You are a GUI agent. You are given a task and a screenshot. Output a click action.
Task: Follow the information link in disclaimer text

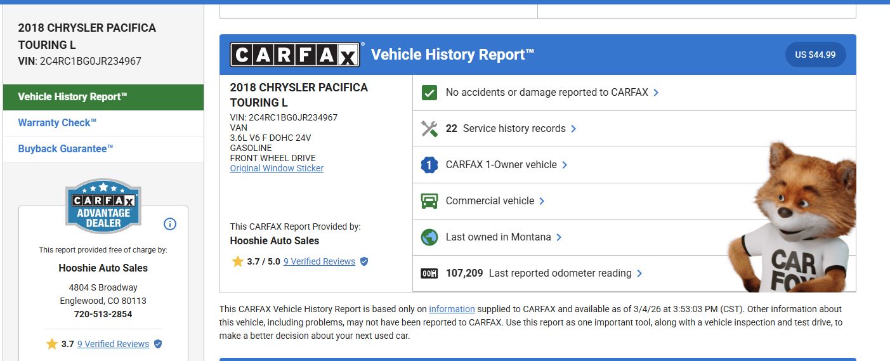tap(452, 310)
